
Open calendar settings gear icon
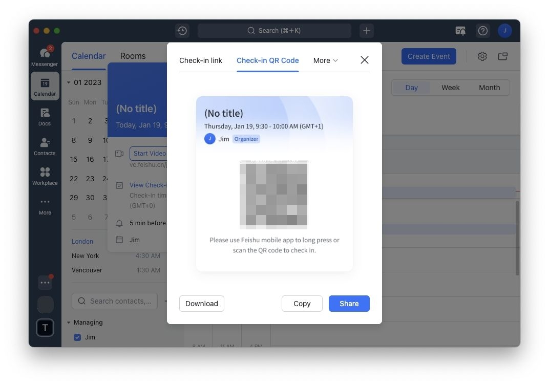tap(482, 56)
